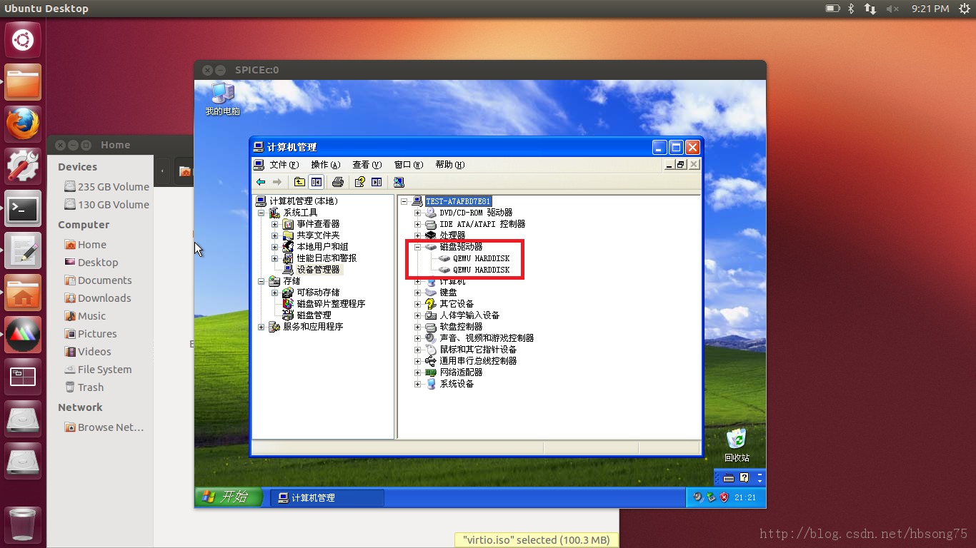Open the Terminal launcher icon
The width and height of the screenshot is (976, 548).
pyautogui.click(x=23, y=208)
